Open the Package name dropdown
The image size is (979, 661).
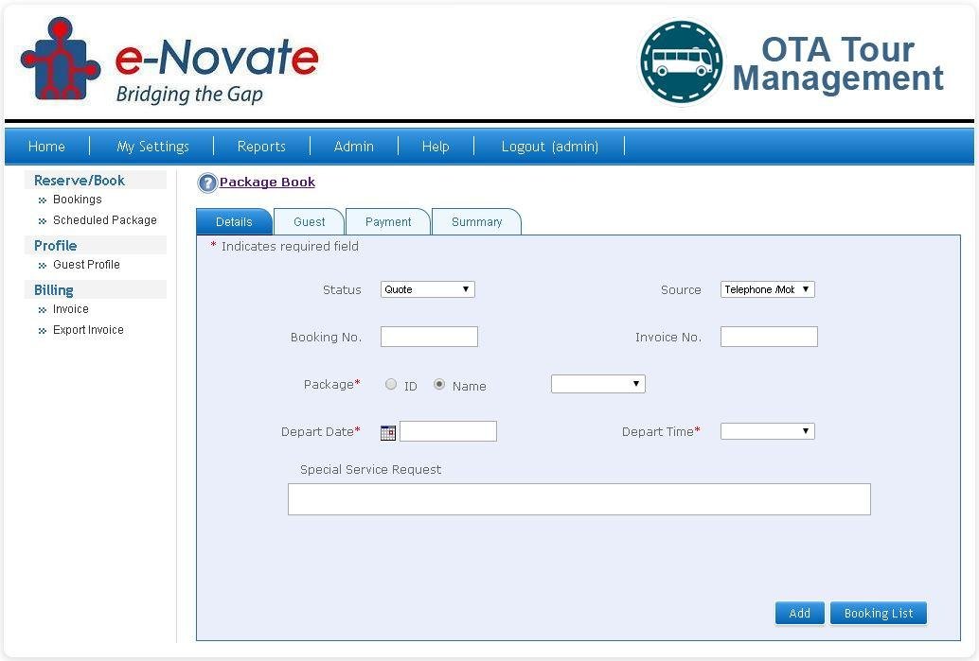click(597, 384)
